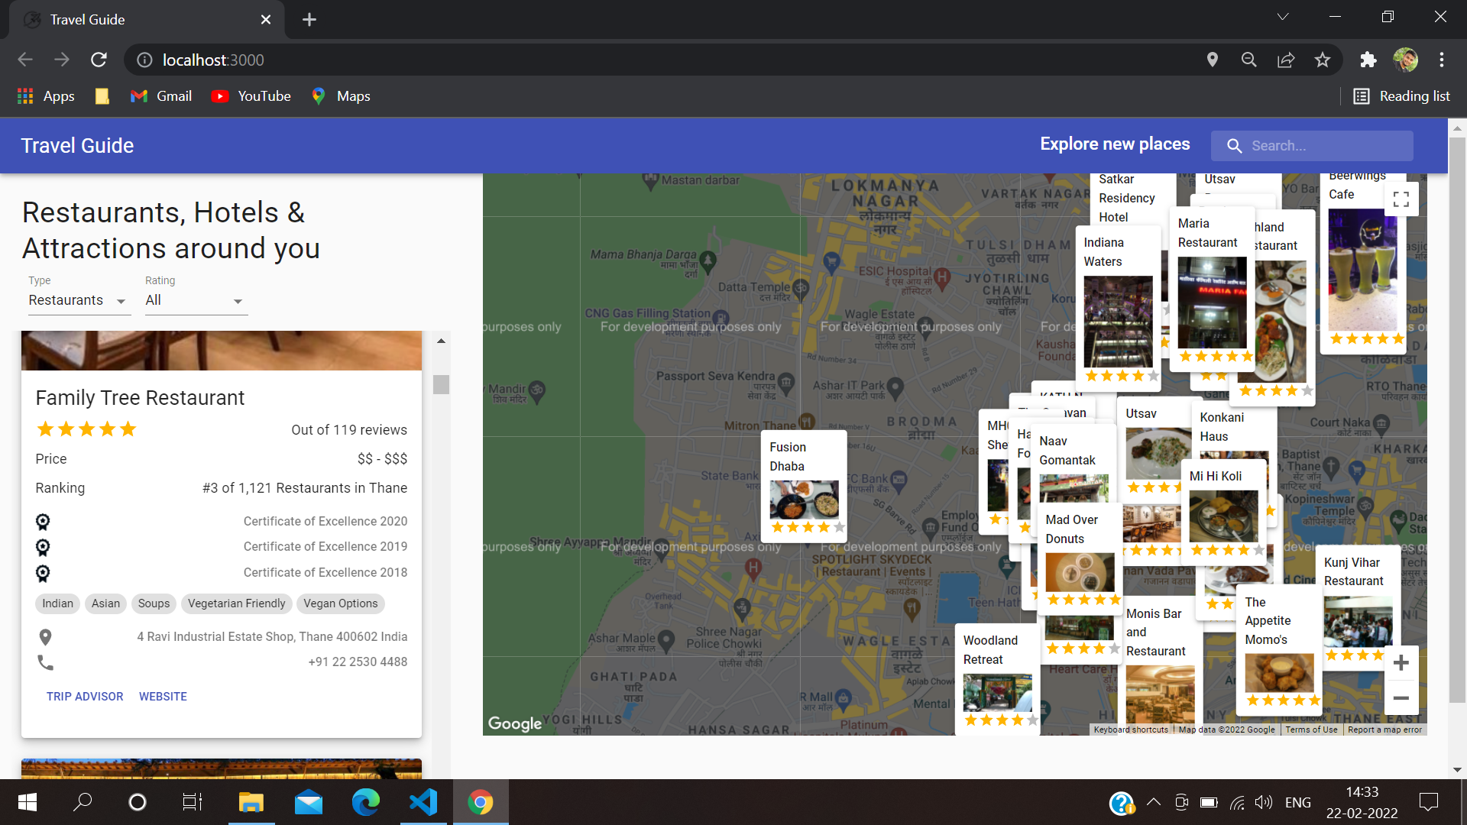Open a new browser tab
1467x825 pixels.
click(309, 20)
